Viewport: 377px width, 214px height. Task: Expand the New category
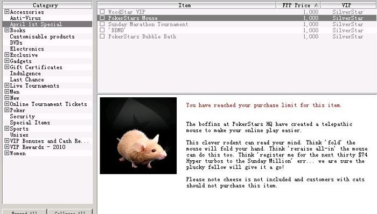(x=6, y=98)
